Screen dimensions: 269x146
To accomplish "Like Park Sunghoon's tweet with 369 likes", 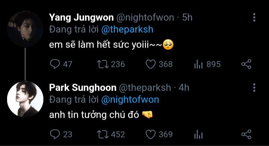I will coord(151,134).
